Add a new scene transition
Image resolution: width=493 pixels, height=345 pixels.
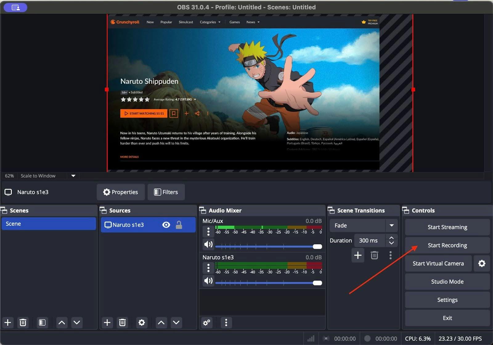click(x=358, y=255)
